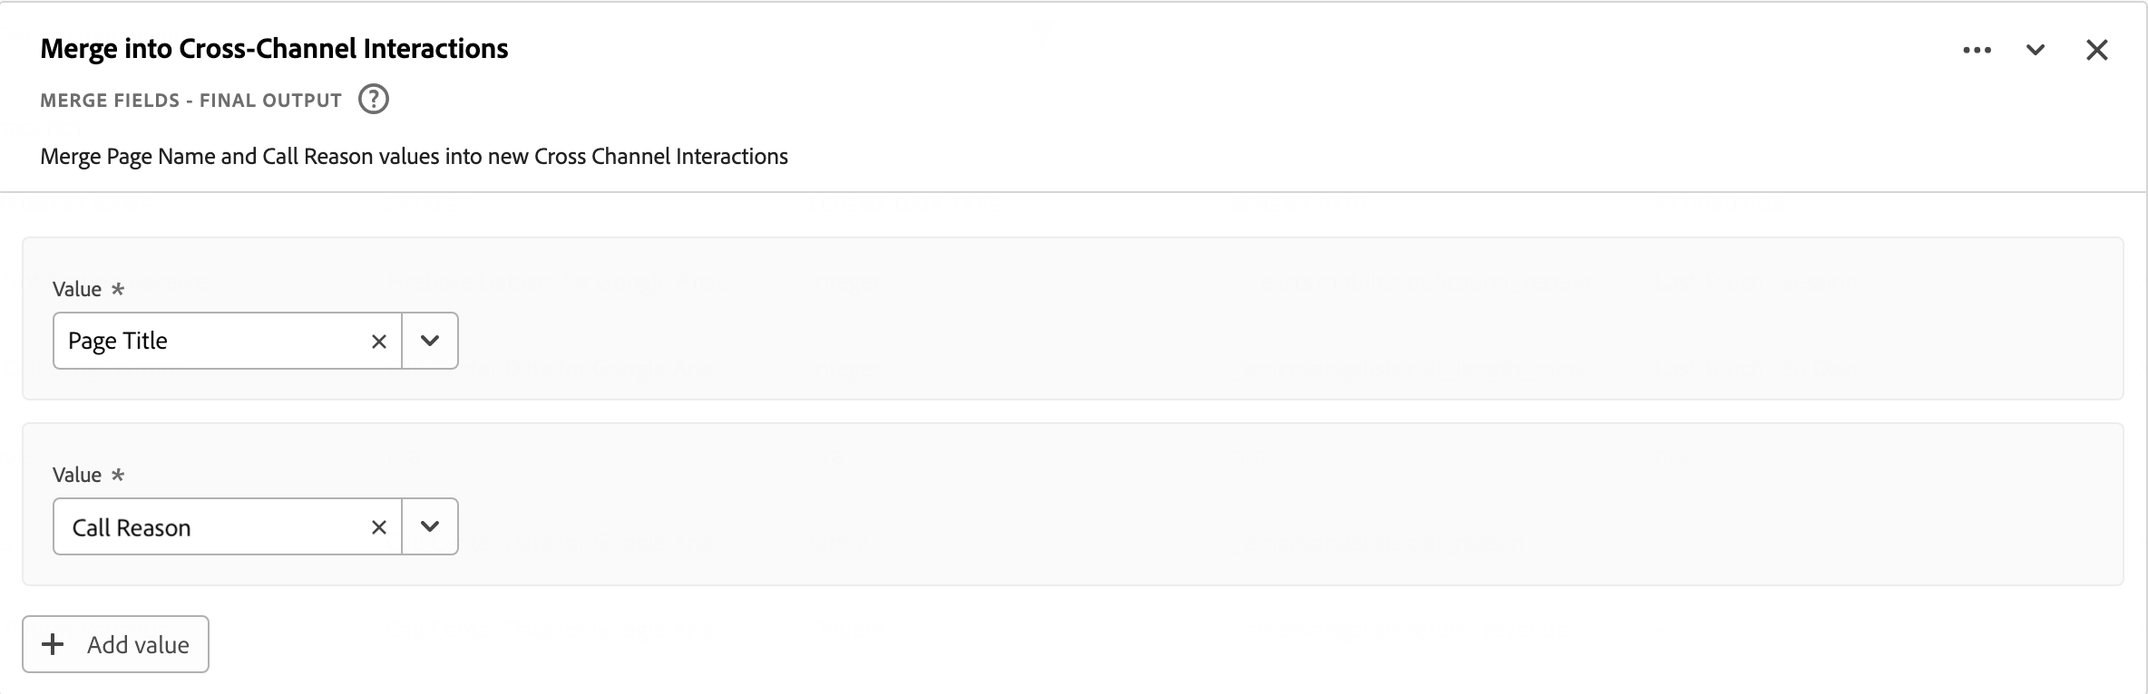Open the help question mark icon
Screen dimensions: 2148x694
coord(373,99)
